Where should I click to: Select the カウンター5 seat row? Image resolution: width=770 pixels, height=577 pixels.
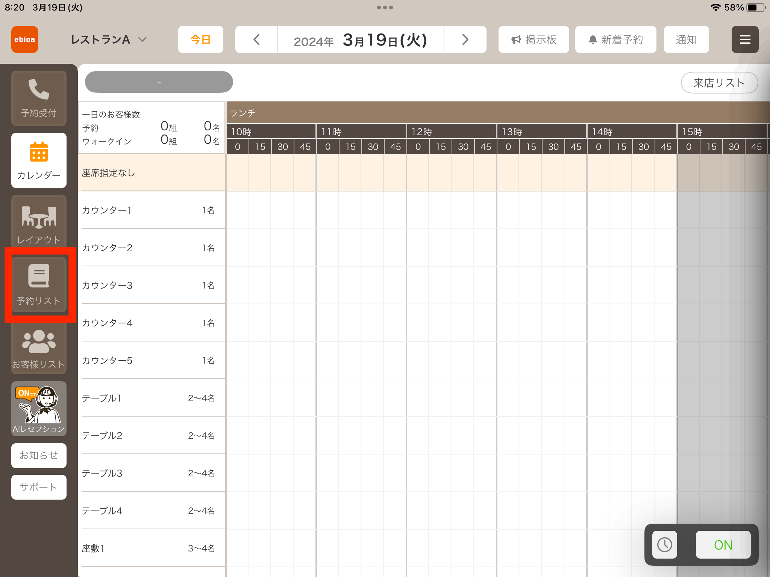(x=152, y=360)
